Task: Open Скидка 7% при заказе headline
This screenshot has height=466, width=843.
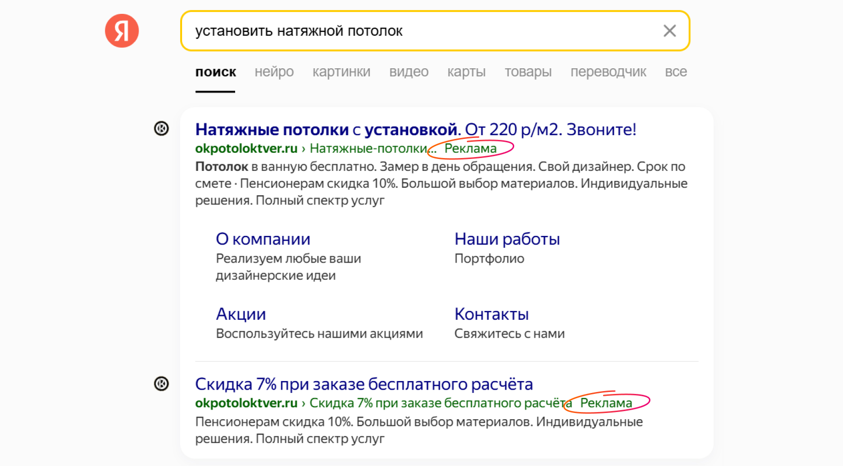Action: point(364,384)
